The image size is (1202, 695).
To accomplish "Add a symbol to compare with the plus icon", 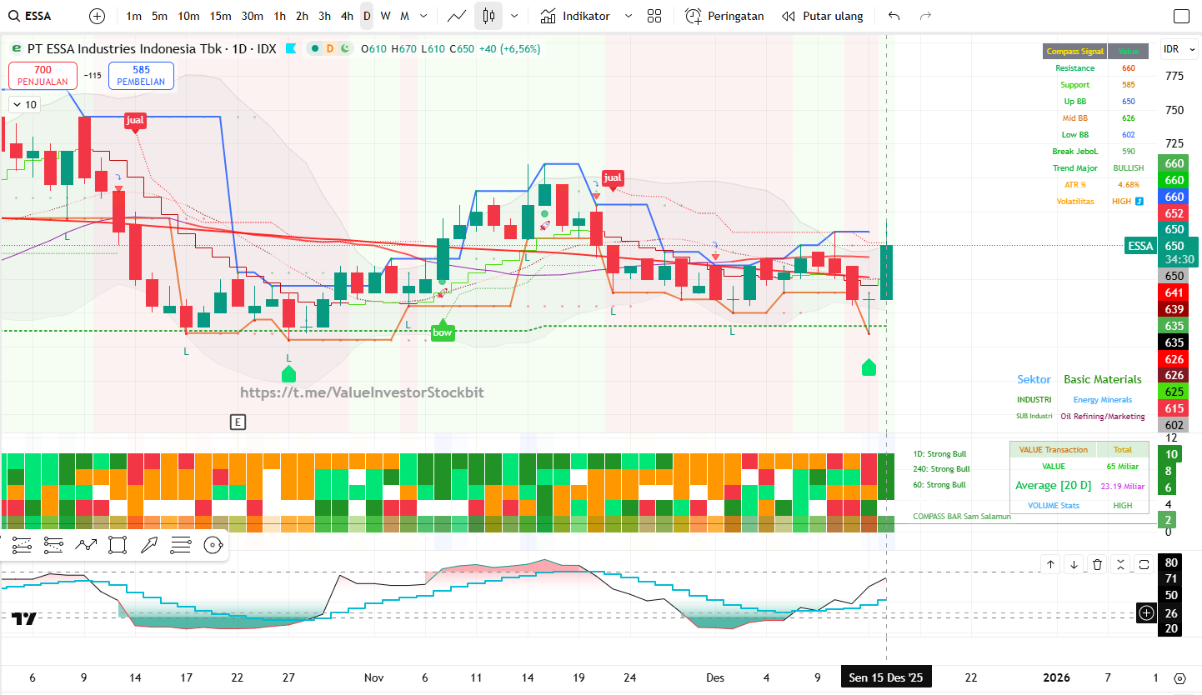I will pos(98,16).
